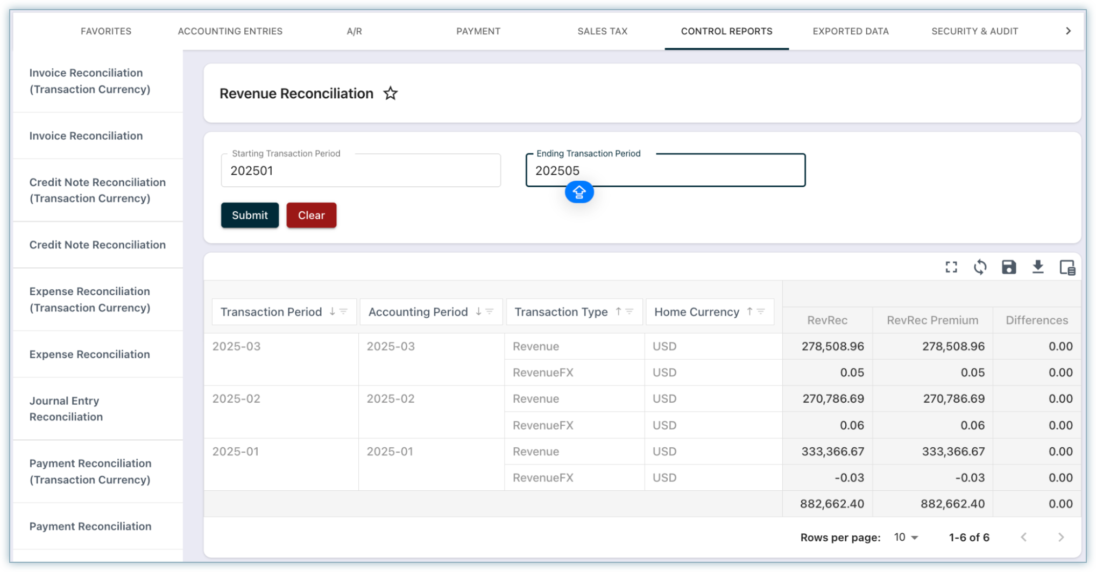Screen dimensions: 1096x572
Task: Sort by Transaction Period arrow
Action: [x=332, y=312]
